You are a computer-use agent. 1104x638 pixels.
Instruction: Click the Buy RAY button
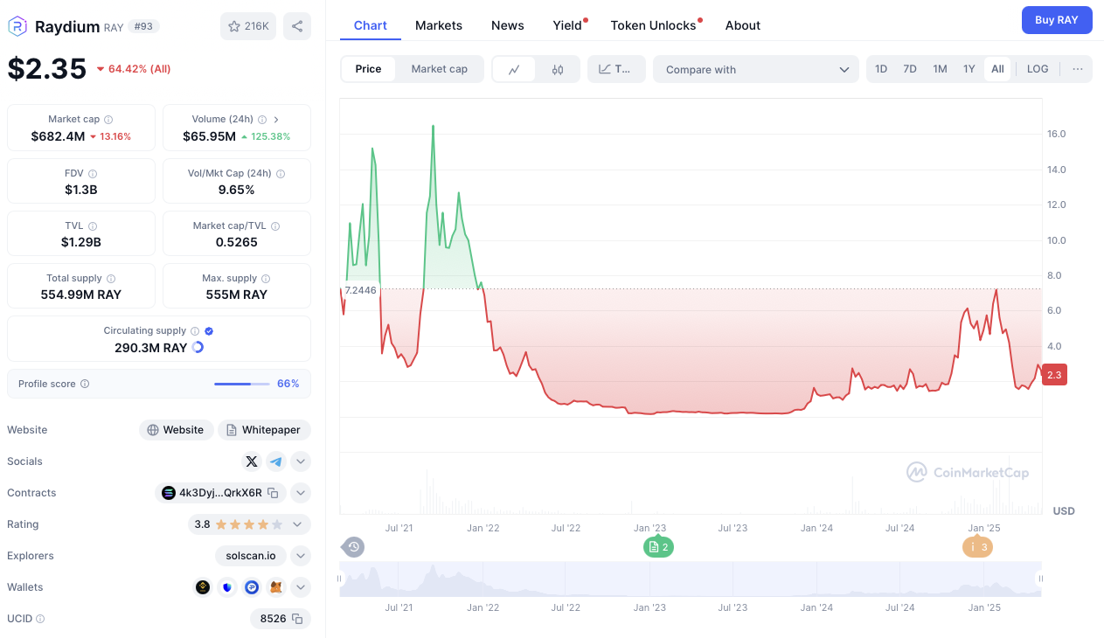coord(1057,20)
